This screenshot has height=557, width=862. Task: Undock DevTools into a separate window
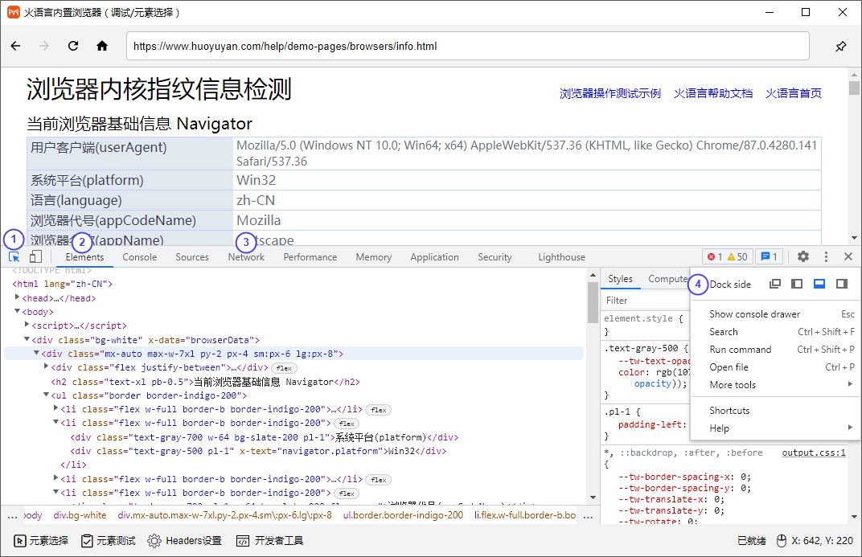point(775,284)
